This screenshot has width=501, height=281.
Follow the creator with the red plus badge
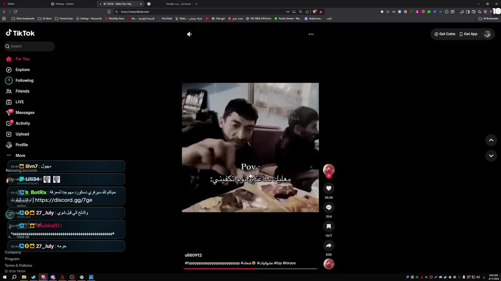(329, 176)
